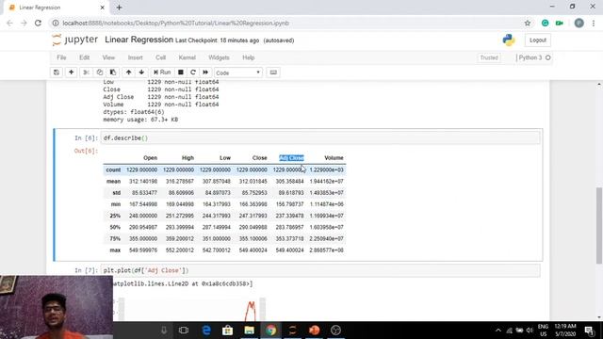
Task: Click the camera extension icon in toolbar
Action: (x=560, y=23)
